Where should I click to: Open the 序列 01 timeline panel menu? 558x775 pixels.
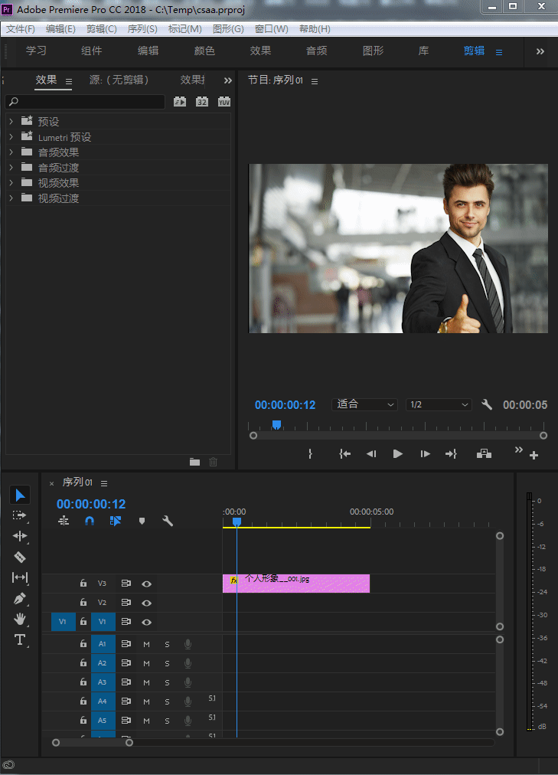(x=104, y=483)
